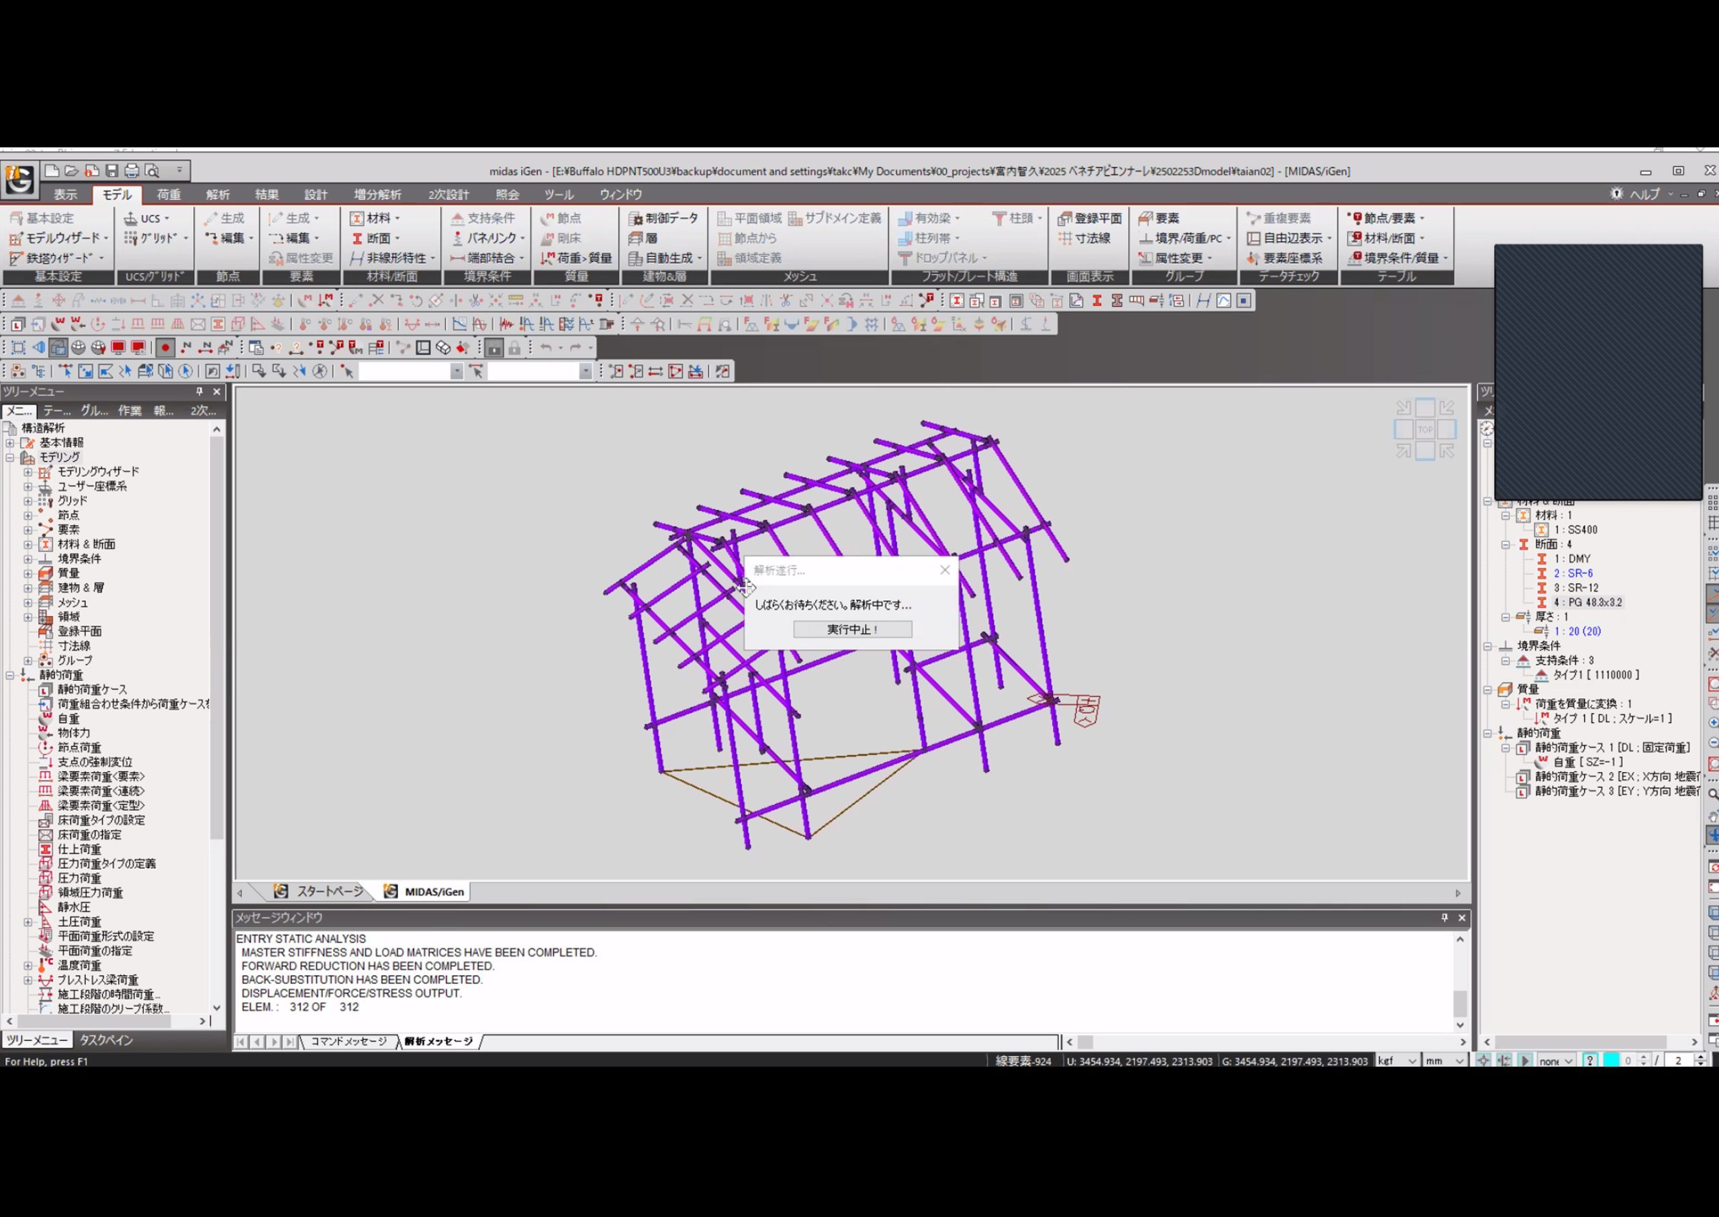Image resolution: width=1719 pixels, height=1217 pixels.
Task: Click the padlock lock icon in toolbar
Action: coord(514,348)
